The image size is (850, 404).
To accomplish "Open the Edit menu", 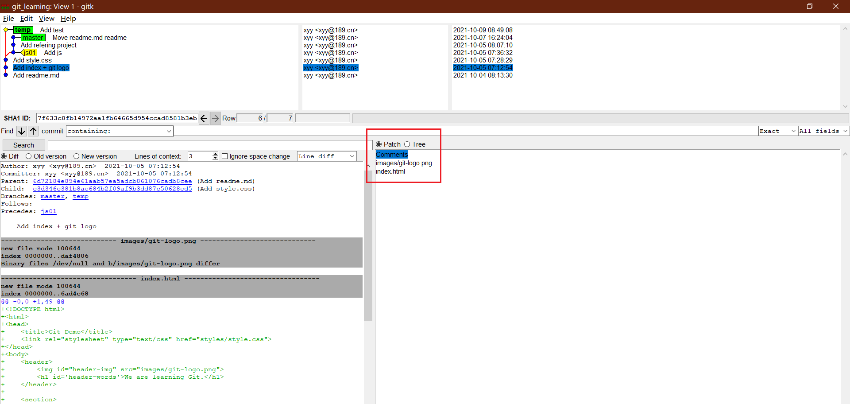I will click(27, 19).
